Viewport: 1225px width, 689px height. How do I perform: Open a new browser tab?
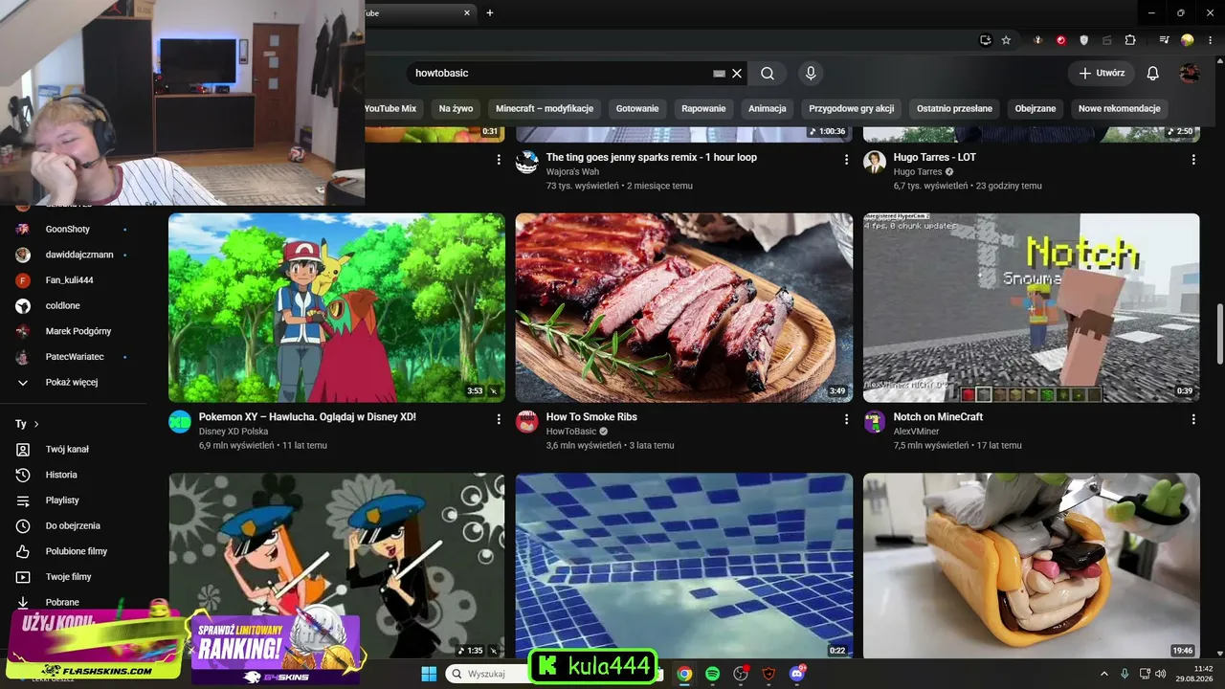(x=490, y=12)
